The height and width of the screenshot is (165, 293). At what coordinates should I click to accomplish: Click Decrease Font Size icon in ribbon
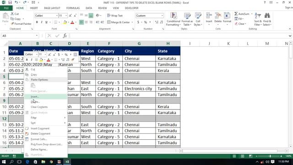coord(75,16)
